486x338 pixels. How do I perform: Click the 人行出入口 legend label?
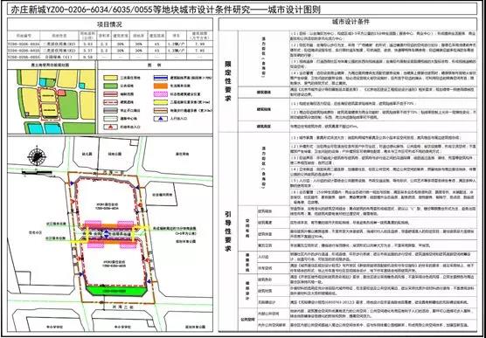click(x=180, y=119)
